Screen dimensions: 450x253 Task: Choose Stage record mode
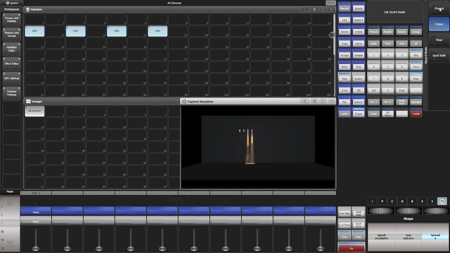click(439, 40)
